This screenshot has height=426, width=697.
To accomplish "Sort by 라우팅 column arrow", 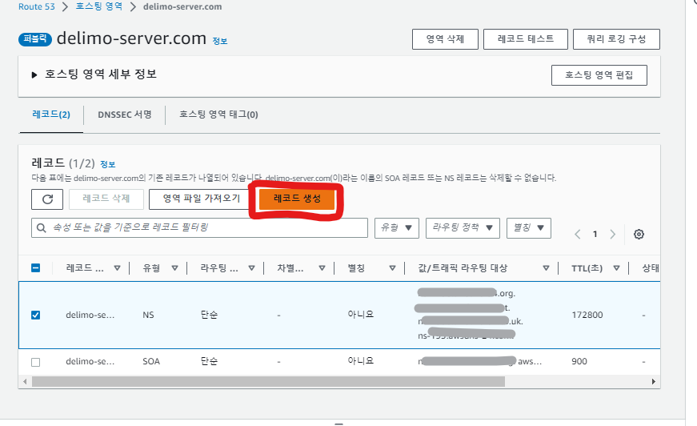I will (x=251, y=268).
